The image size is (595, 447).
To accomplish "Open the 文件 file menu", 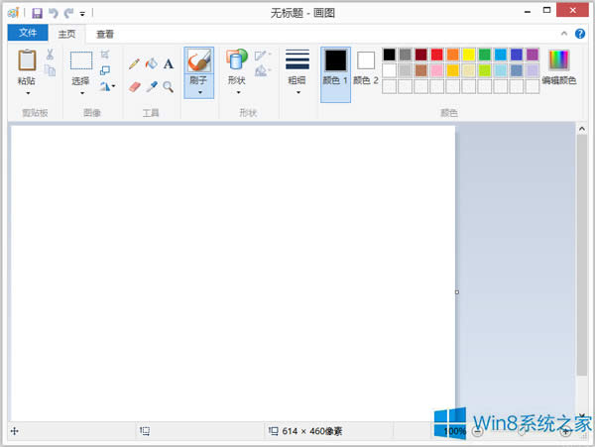I will 27,34.
